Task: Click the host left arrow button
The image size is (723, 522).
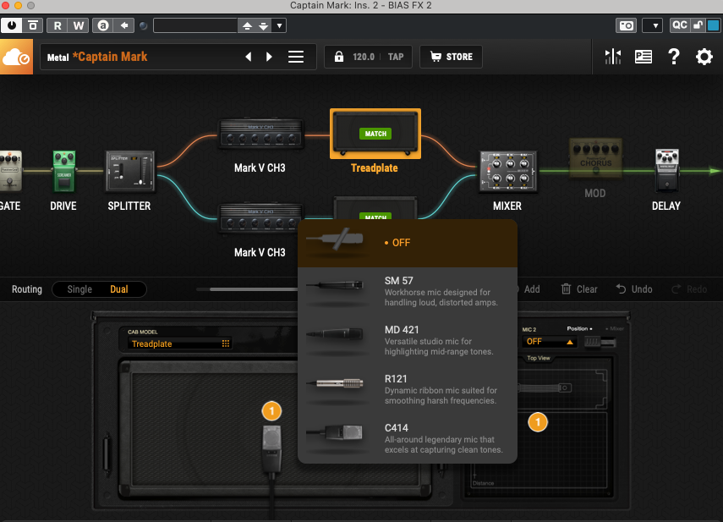Action: (124, 25)
